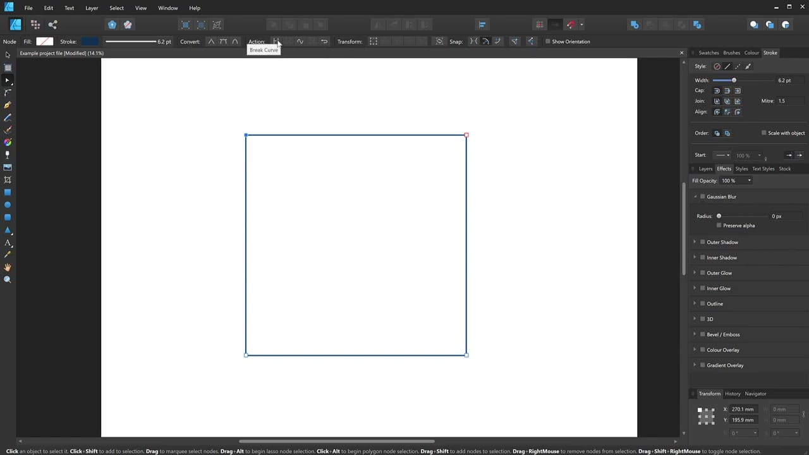Select the Pen tool
Image resolution: width=809 pixels, height=455 pixels.
[8, 105]
